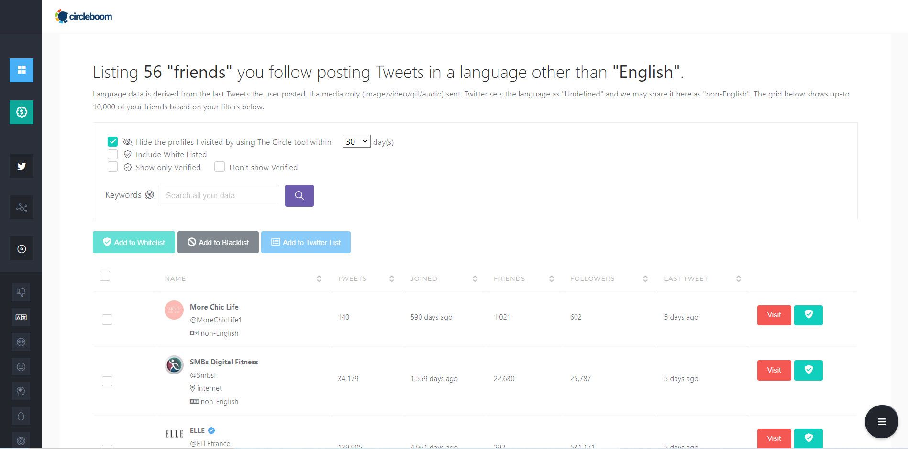Open the Twitter bird icon in the sidebar
This screenshot has width=908, height=449.
[21, 166]
